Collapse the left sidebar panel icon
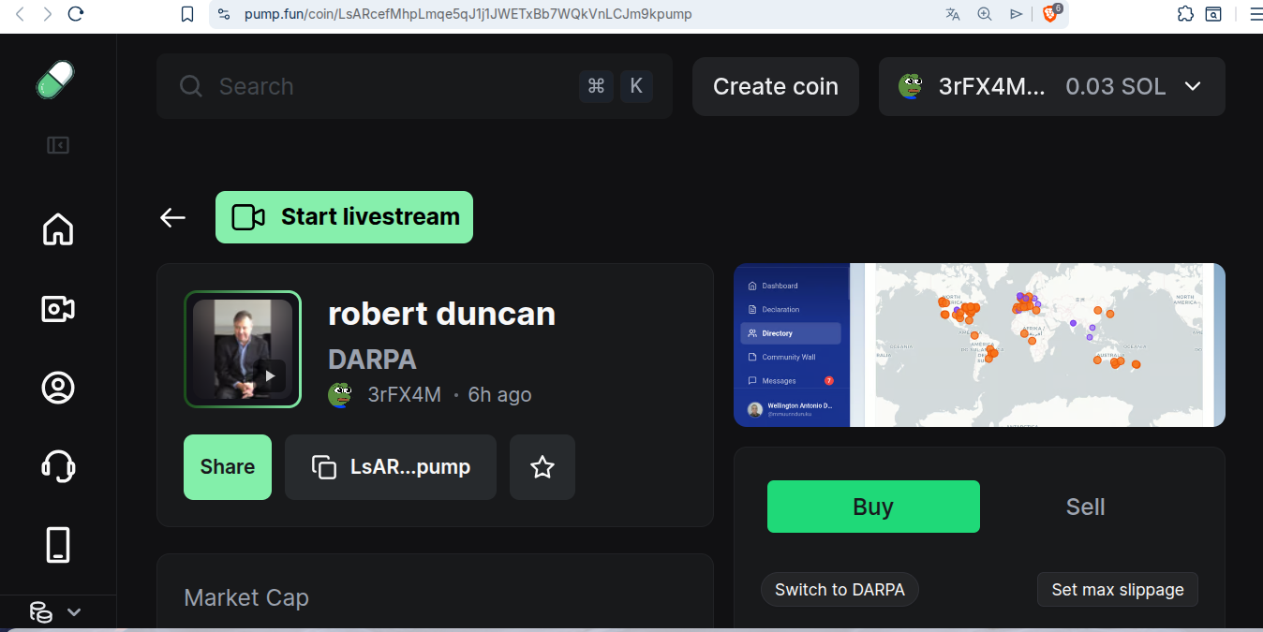This screenshot has height=632, width=1263. tap(58, 145)
